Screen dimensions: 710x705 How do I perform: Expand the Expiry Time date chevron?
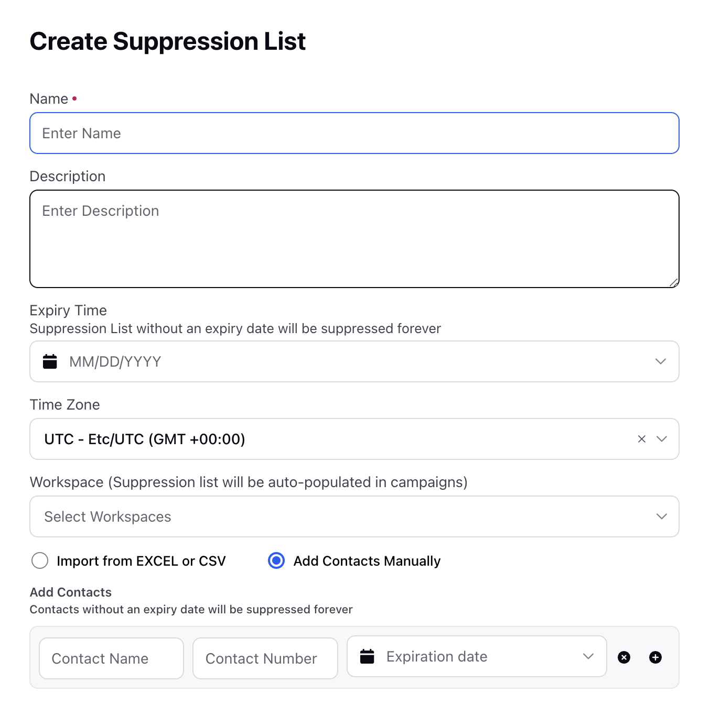661,361
